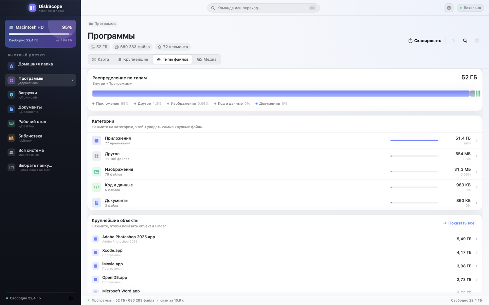Click the Macintosh HD usage bar
Screen dimensions: 489x305
(40, 34)
